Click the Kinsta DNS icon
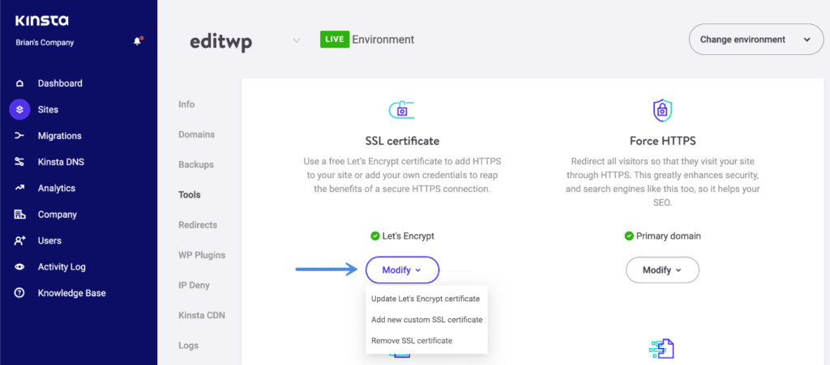This screenshot has width=830, height=365. pyautogui.click(x=19, y=162)
